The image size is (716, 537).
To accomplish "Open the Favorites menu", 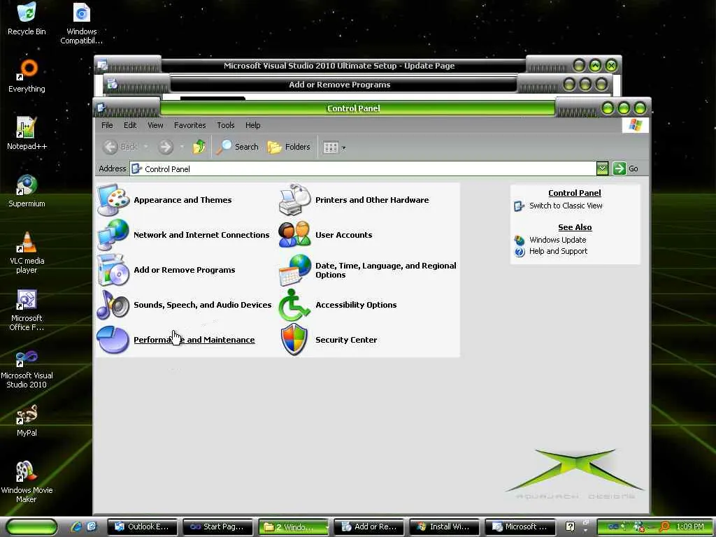I will pos(190,125).
